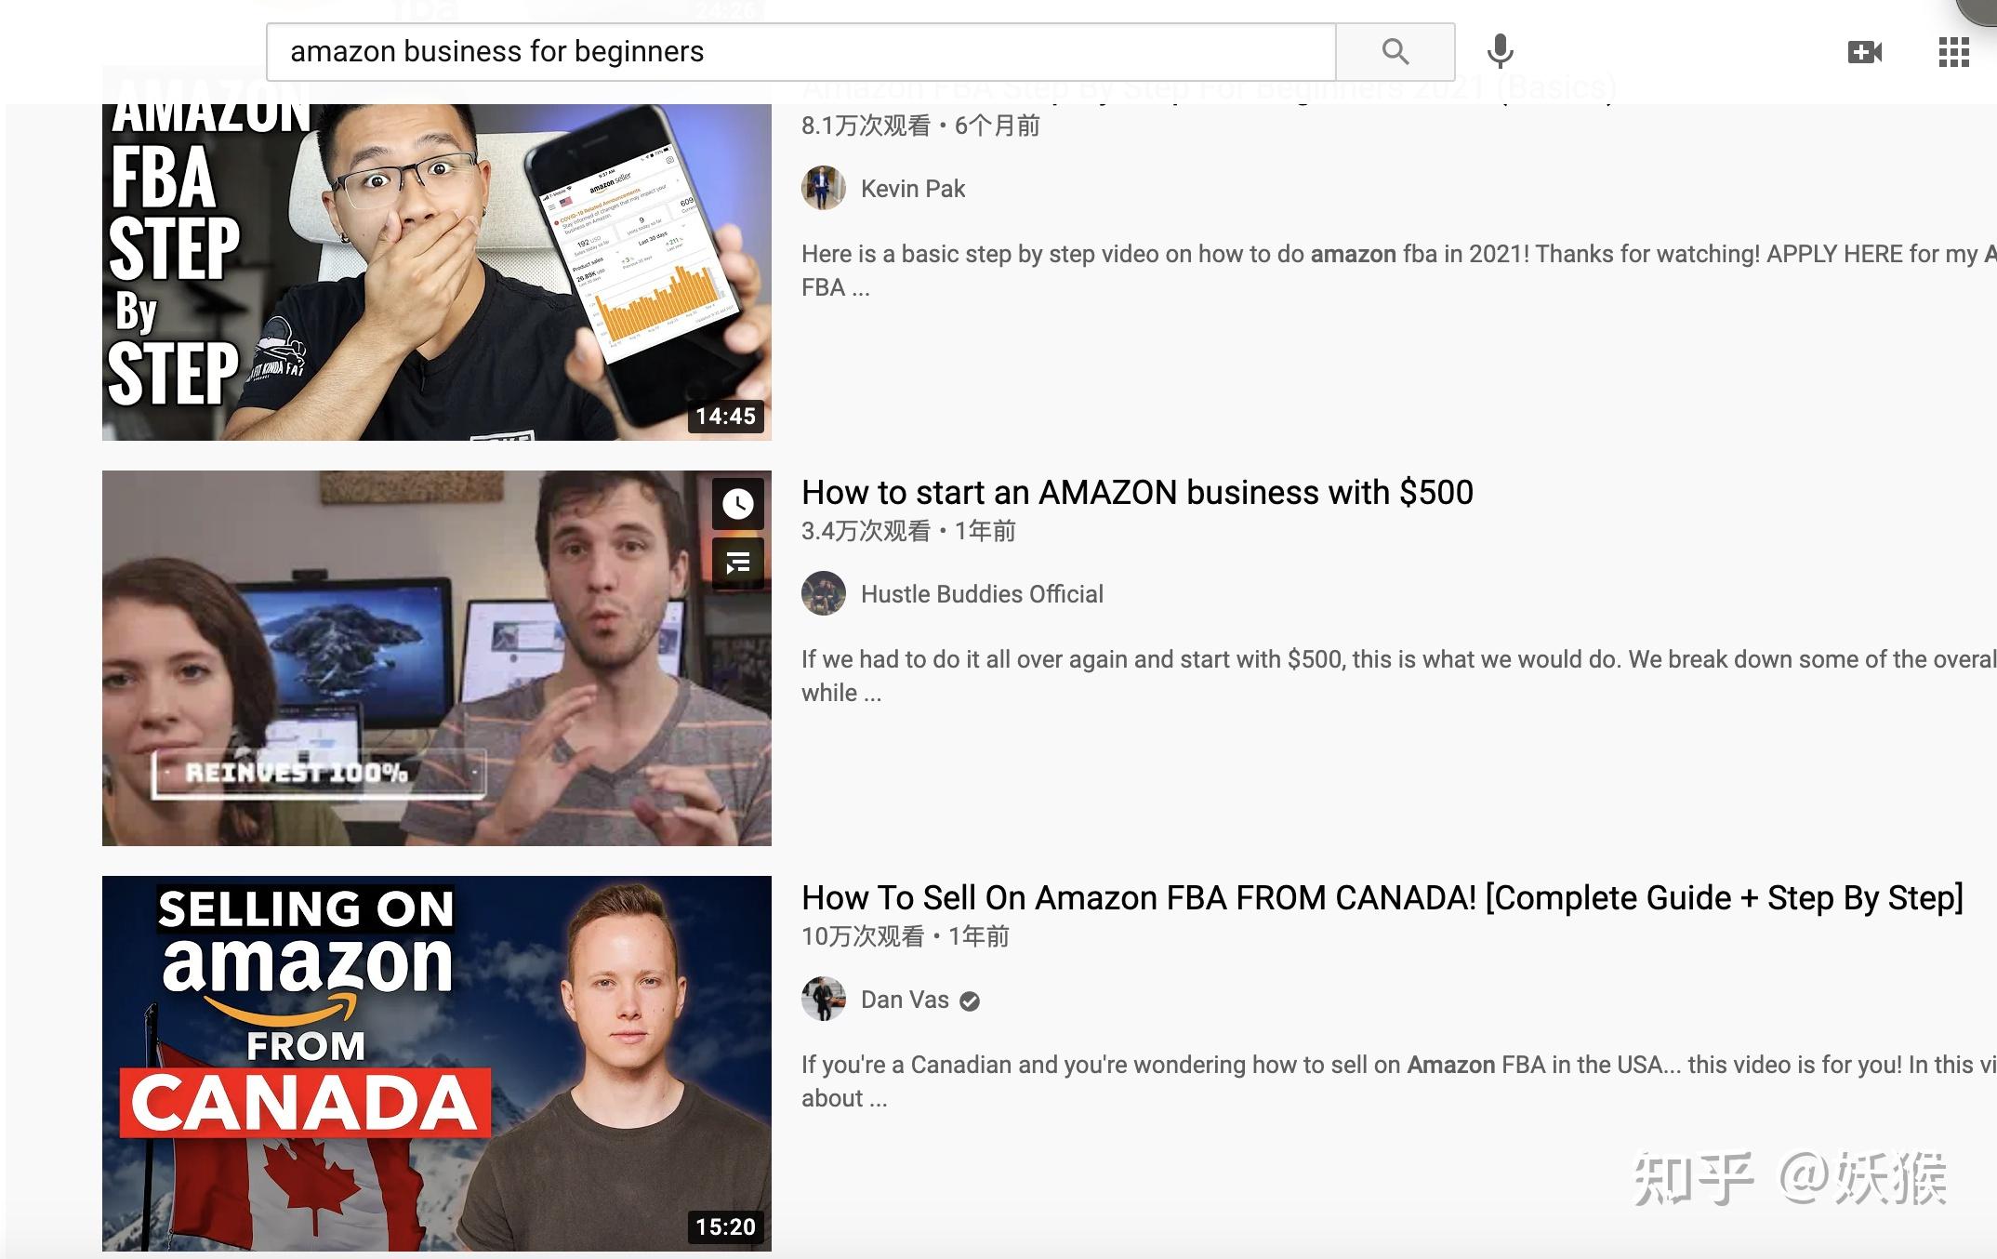Open 'How to start an AMAZON business with $500'

pos(1137,492)
